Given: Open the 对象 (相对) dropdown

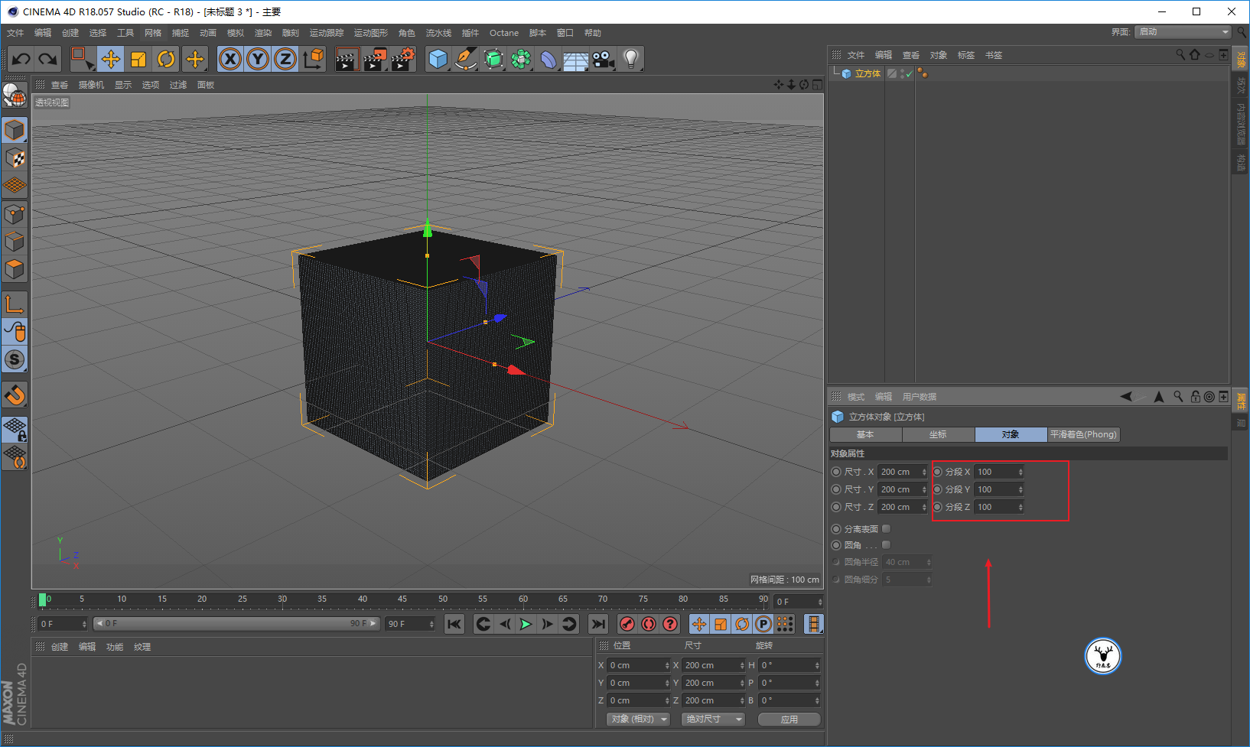Looking at the screenshot, I should 639,719.
